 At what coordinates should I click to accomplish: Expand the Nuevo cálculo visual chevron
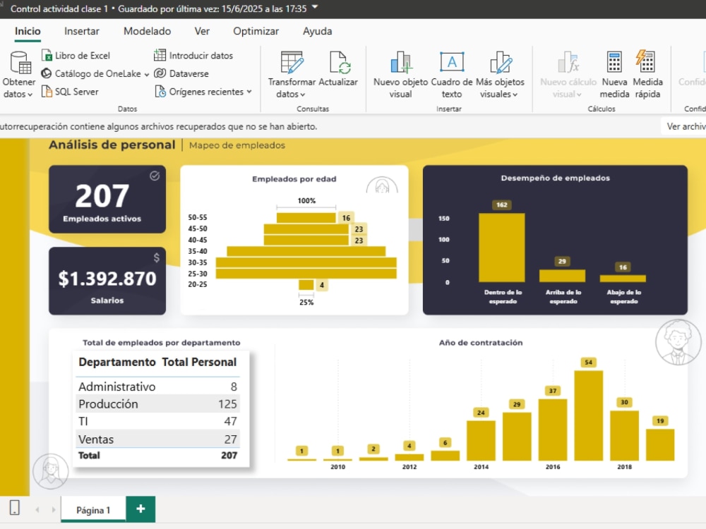pos(579,95)
